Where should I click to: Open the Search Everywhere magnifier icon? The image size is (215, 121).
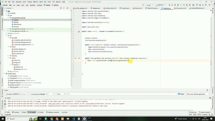pyautogui.click(x=209, y=5)
